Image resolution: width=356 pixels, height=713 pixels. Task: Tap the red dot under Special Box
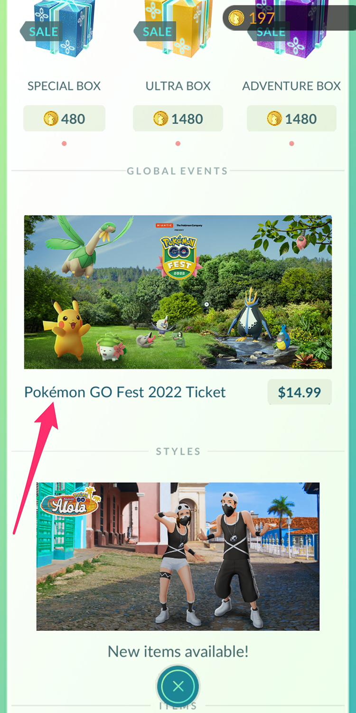coord(64,143)
